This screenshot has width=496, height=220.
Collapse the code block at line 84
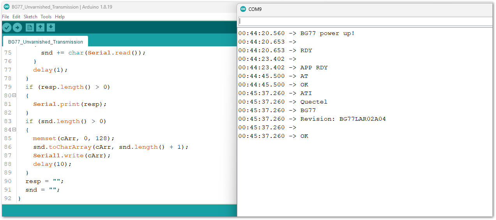pos(14,130)
